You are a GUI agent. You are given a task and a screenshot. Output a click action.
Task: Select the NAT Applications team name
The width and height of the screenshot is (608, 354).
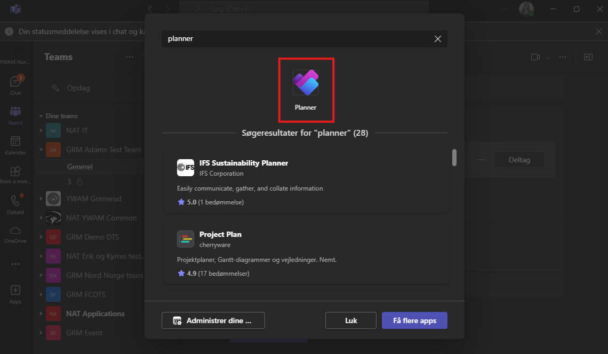pyautogui.click(x=95, y=314)
